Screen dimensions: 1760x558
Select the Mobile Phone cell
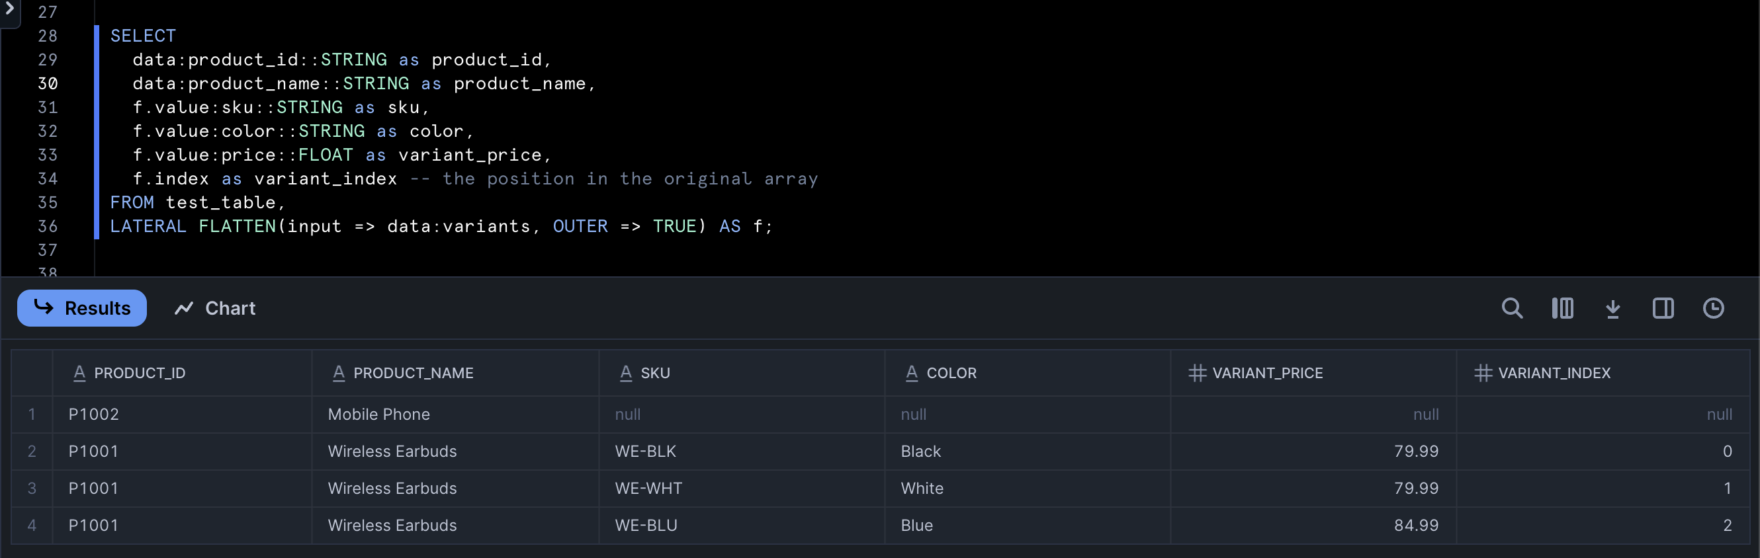click(378, 415)
